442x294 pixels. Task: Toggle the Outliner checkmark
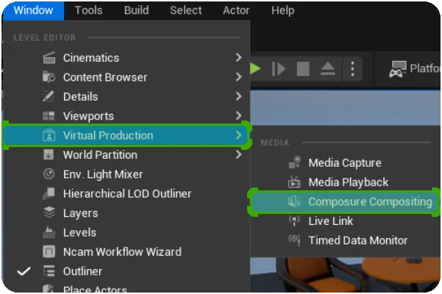[24, 271]
